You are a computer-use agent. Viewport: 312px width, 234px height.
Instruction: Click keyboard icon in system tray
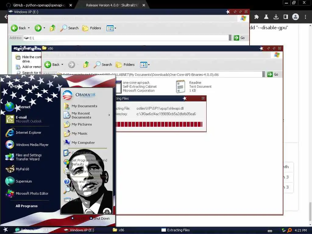point(270,231)
